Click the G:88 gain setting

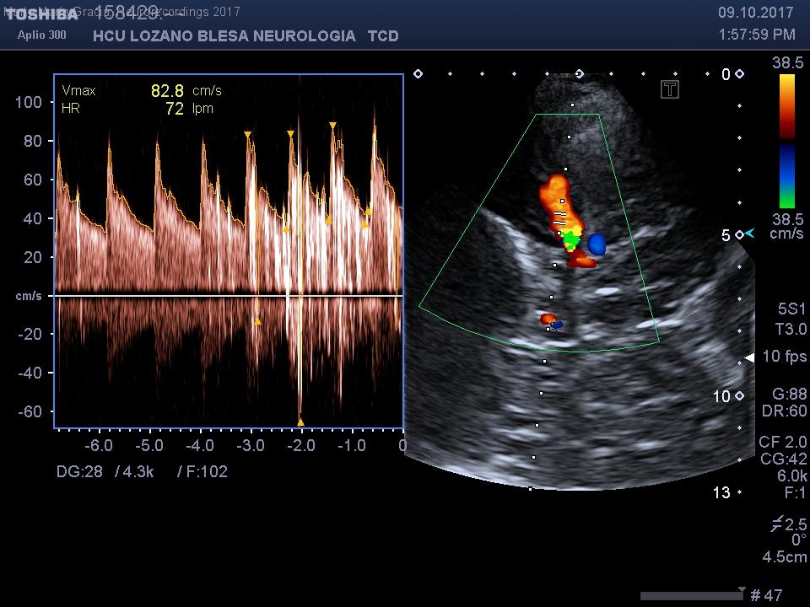pos(789,394)
